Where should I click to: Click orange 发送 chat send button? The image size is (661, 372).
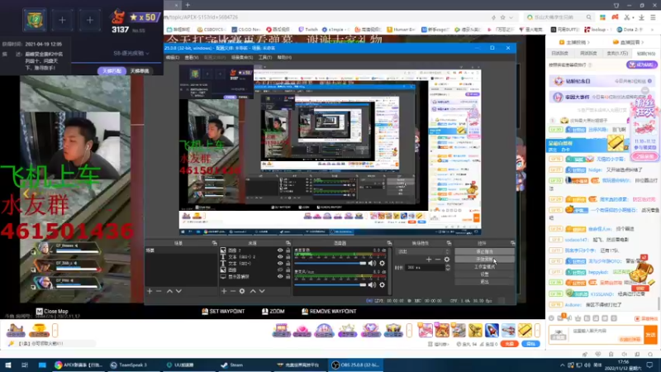point(650,335)
